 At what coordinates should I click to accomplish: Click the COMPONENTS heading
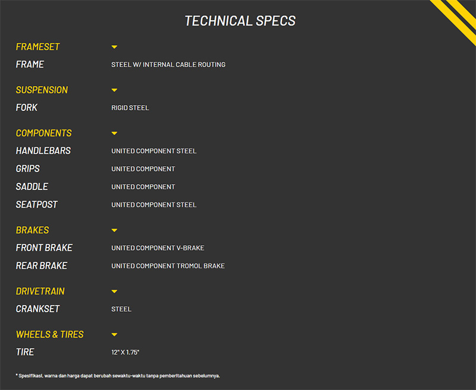pyautogui.click(x=43, y=134)
